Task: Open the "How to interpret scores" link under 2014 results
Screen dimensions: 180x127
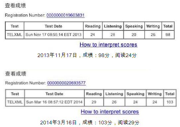Action: (x=110, y=112)
